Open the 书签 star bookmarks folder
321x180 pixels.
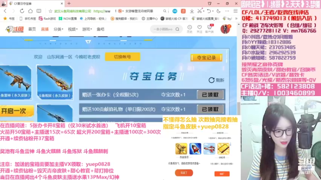point(9,18)
